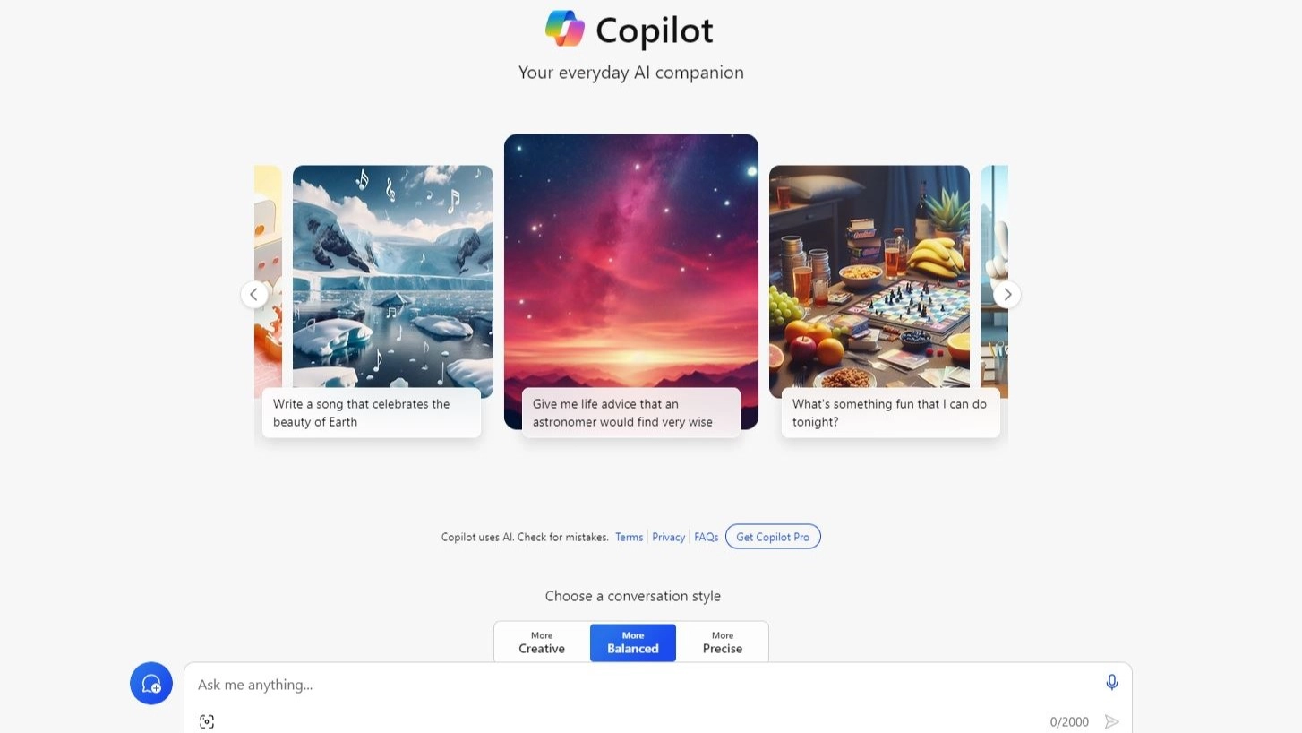Open the Terms link
The image size is (1302, 733).
(629, 537)
